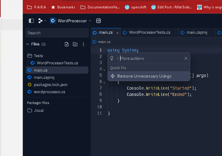222x156 pixels.
Task: Click the cloud sync status icon
Action: click(44, 44)
